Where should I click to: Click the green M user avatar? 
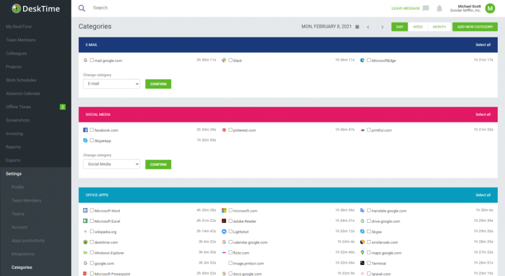click(x=490, y=8)
